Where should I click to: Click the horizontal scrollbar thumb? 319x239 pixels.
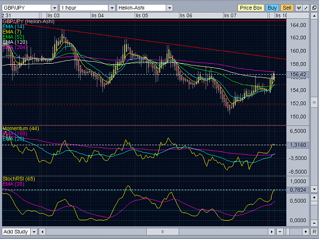(x=162, y=232)
